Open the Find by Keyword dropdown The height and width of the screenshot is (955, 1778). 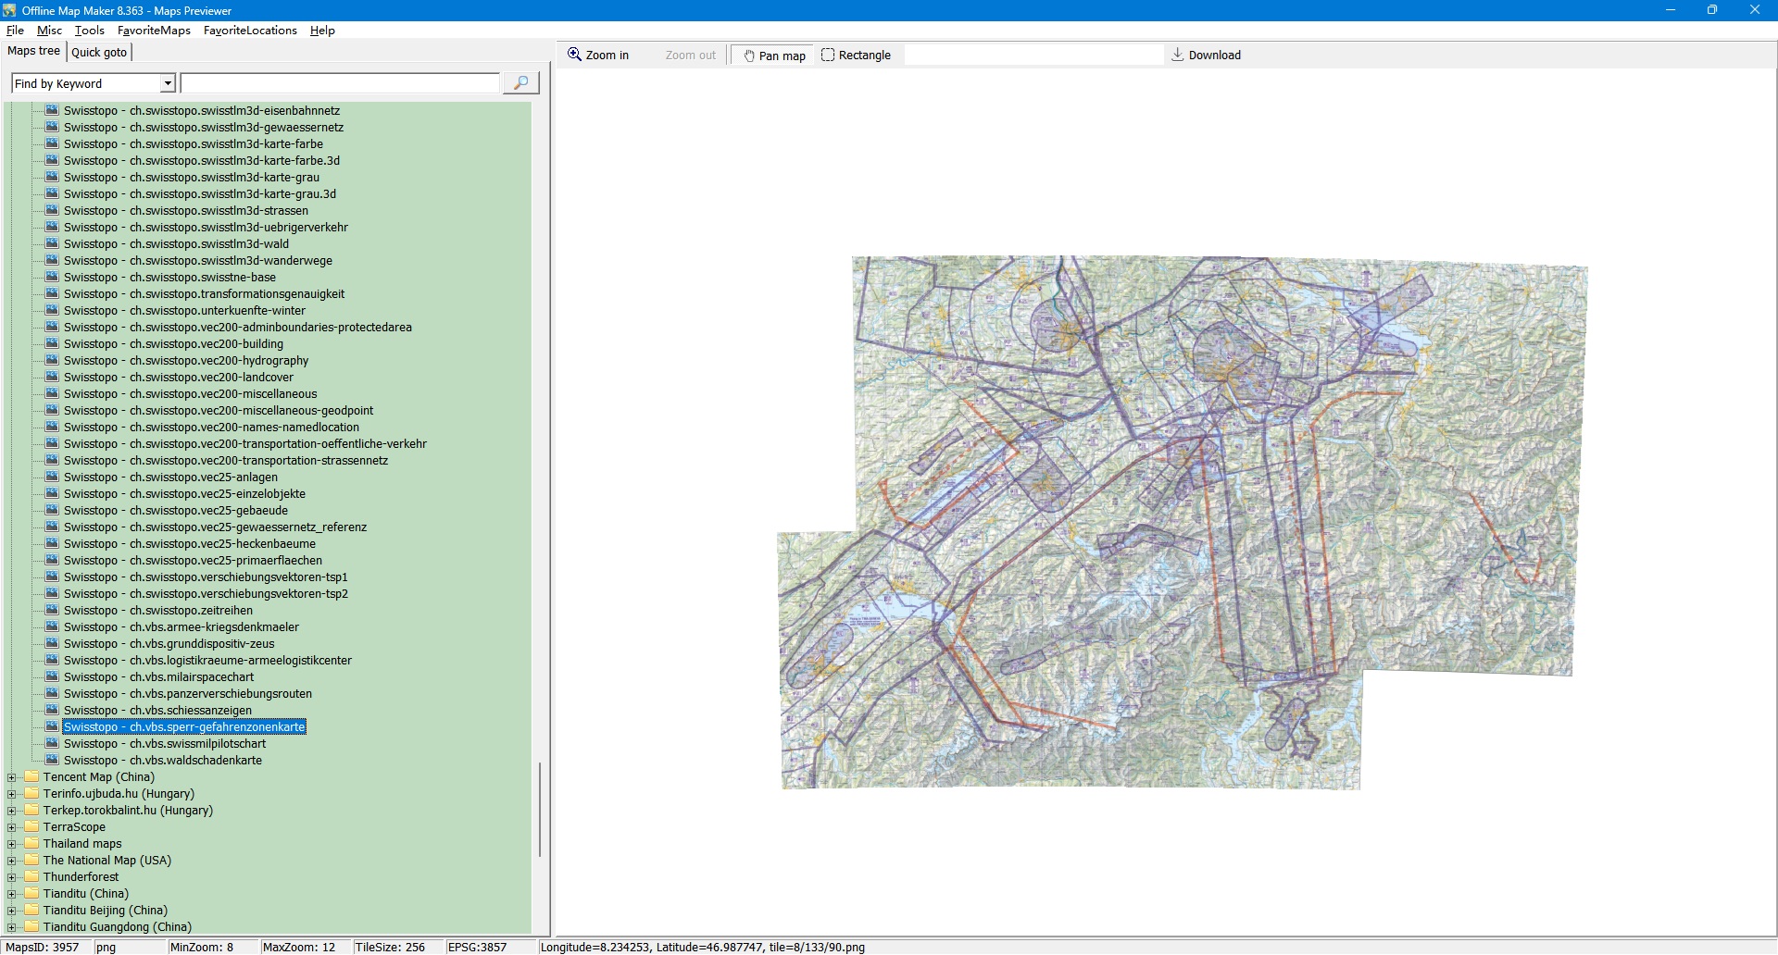[x=168, y=83]
